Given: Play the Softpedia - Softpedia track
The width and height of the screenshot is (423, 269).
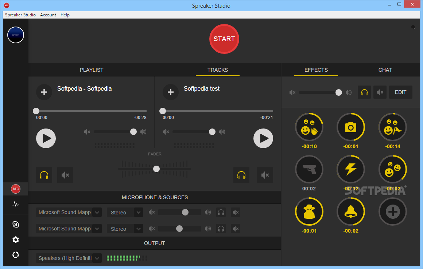Looking at the screenshot, I should tap(46, 138).
